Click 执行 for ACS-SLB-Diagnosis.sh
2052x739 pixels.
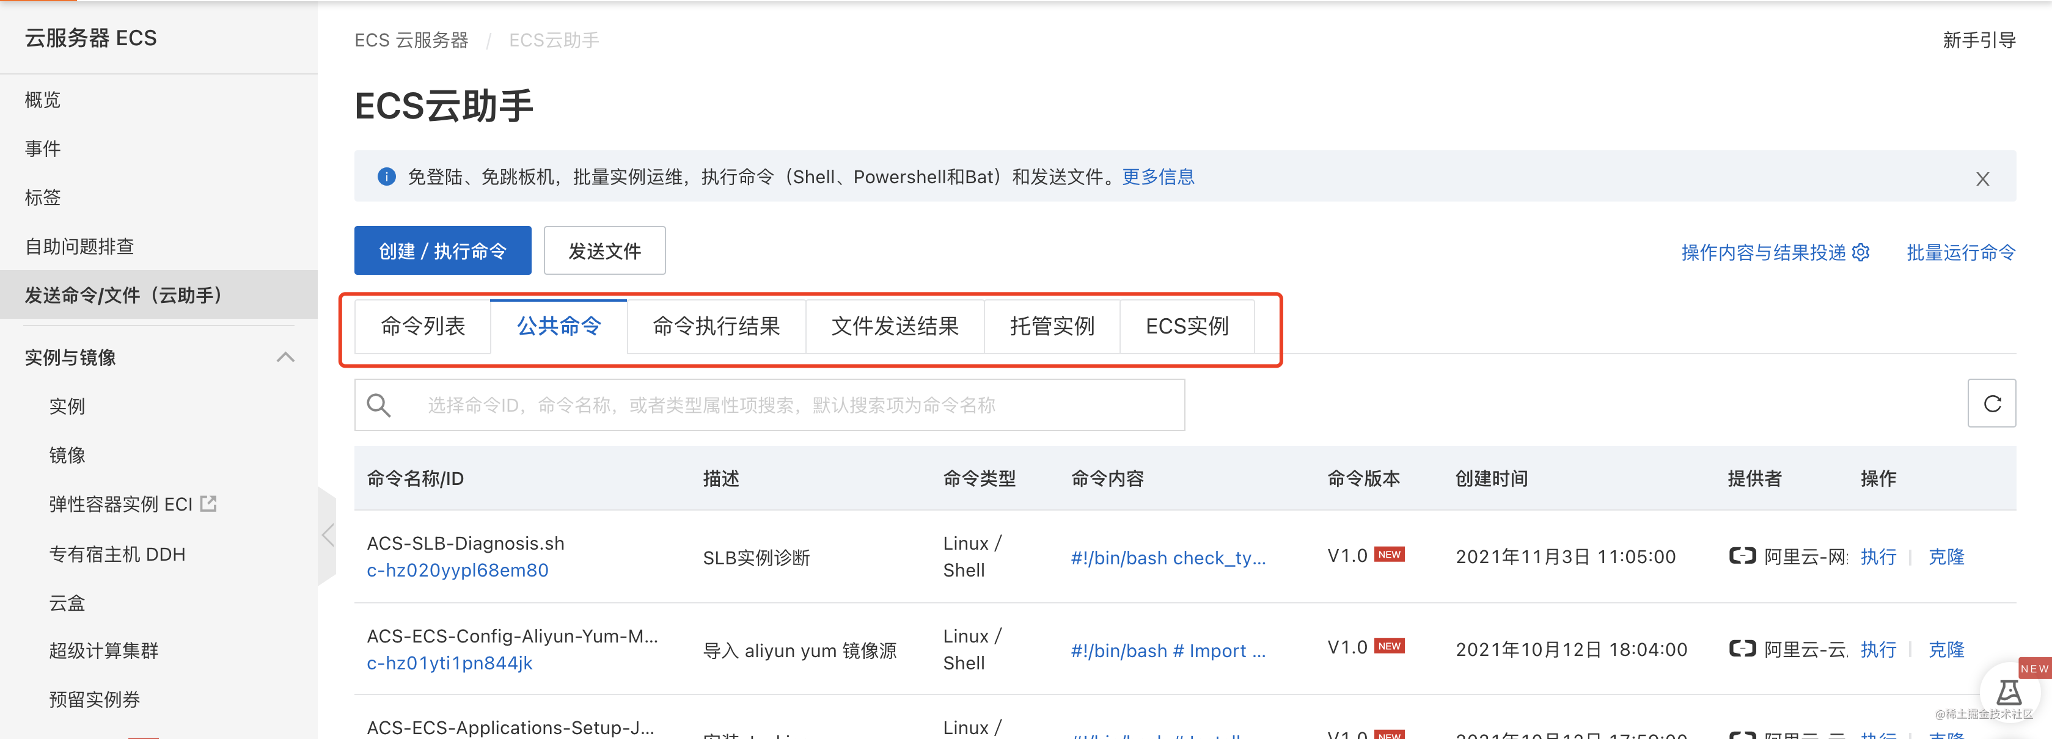click(x=1878, y=556)
